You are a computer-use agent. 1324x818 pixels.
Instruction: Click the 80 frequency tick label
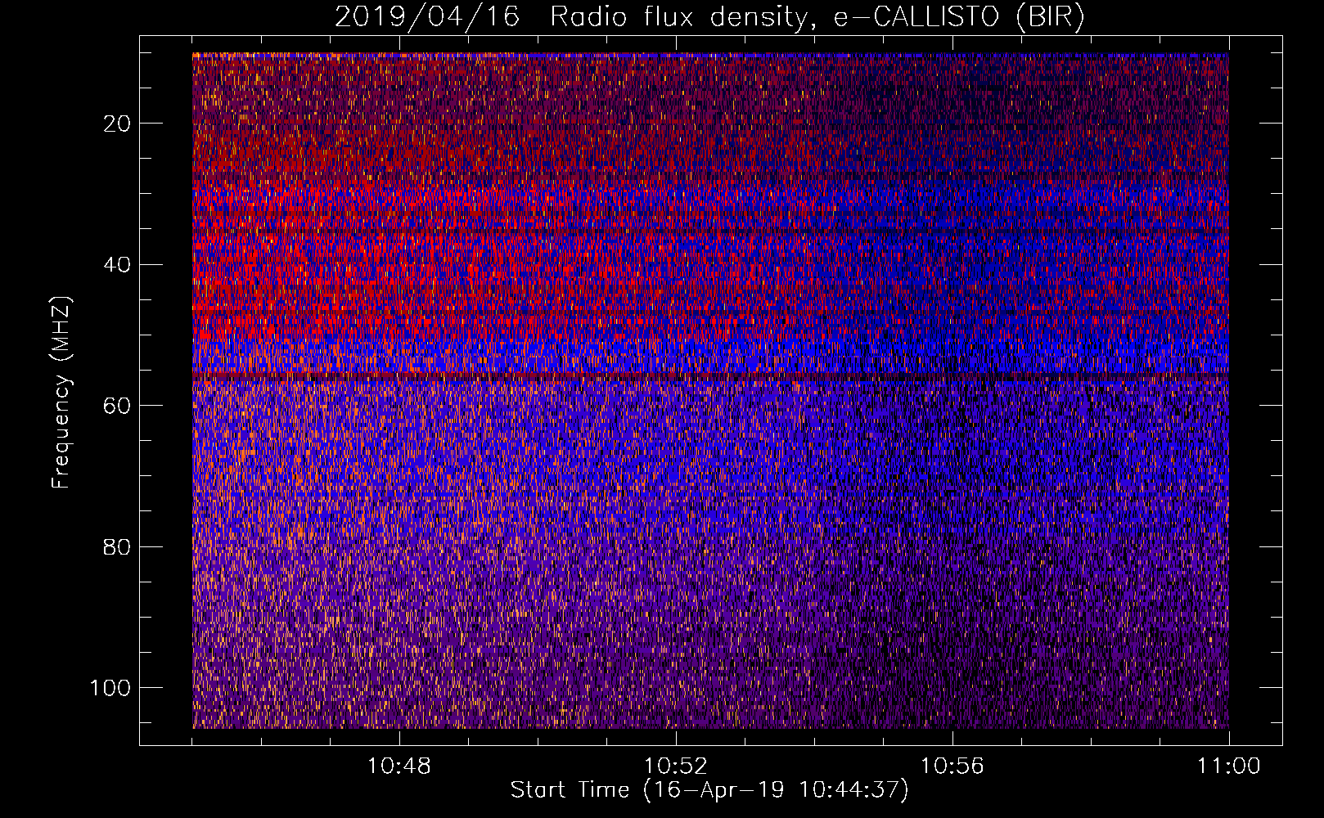pos(118,546)
